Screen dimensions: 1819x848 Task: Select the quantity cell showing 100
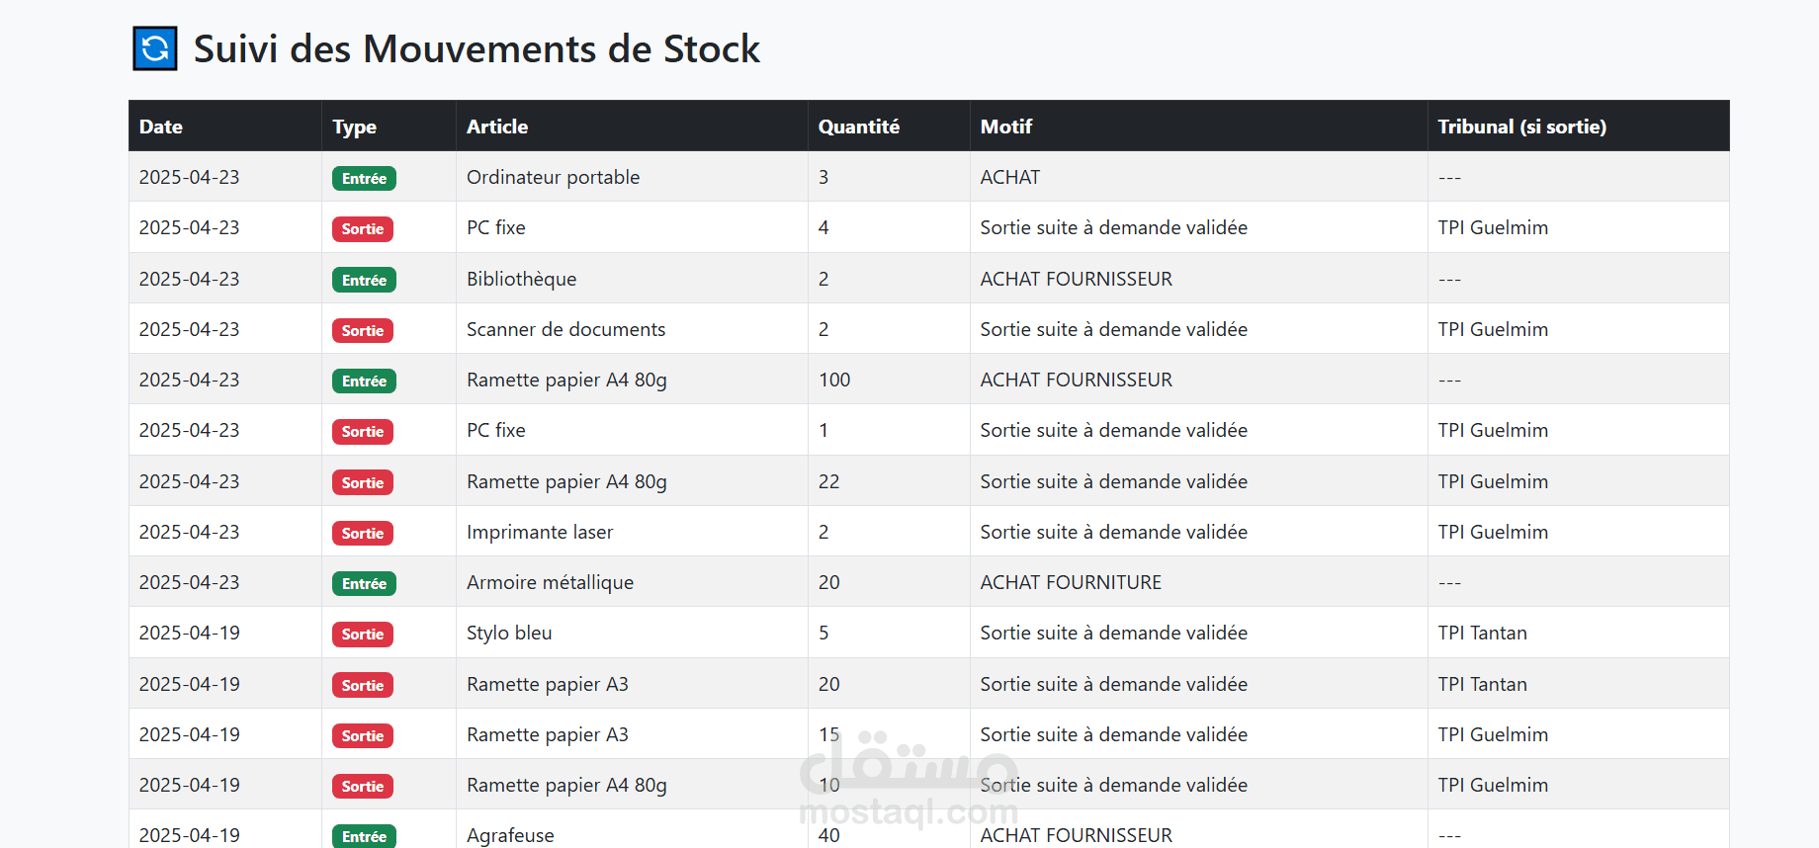[834, 380]
